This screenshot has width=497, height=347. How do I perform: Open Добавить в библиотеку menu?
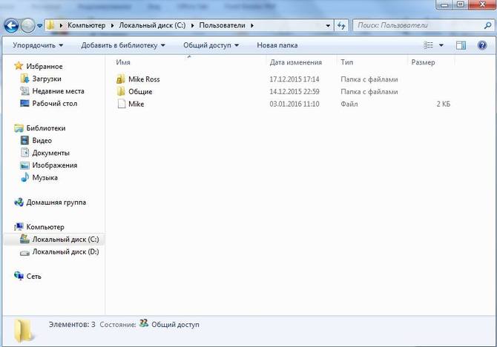coord(123,45)
